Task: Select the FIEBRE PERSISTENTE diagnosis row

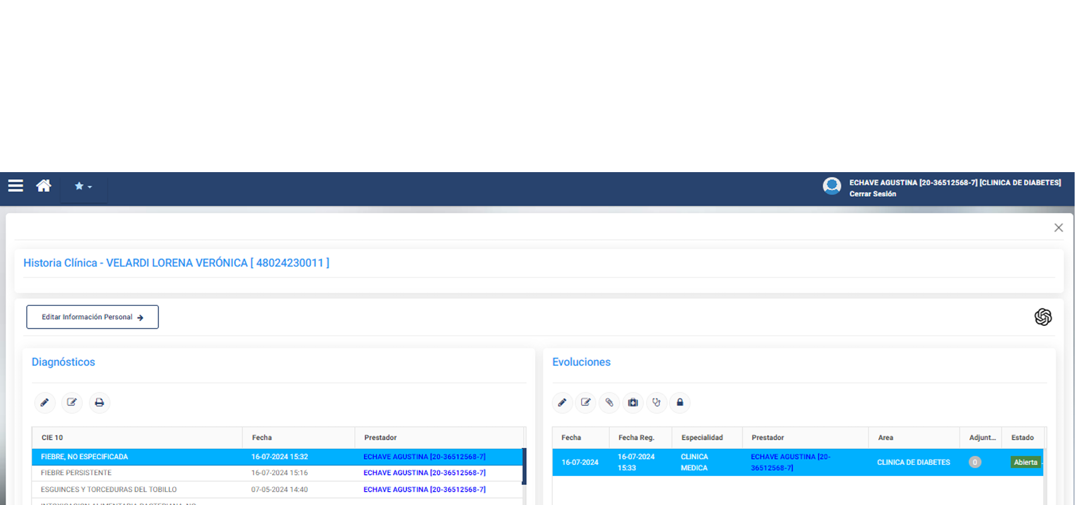Action: (x=76, y=473)
